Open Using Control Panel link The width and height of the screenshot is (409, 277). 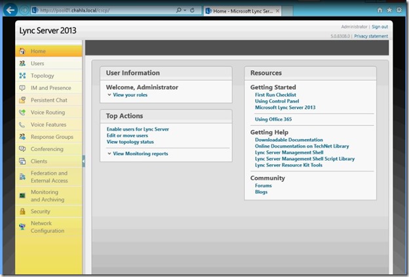pos(277,101)
